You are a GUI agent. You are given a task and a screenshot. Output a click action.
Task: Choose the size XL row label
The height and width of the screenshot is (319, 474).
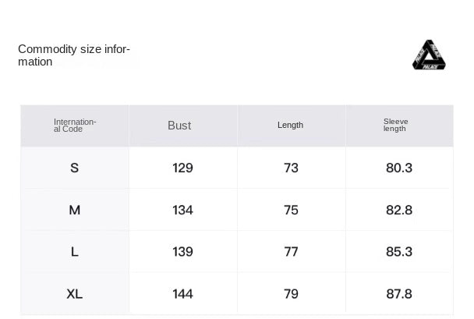[75, 294]
